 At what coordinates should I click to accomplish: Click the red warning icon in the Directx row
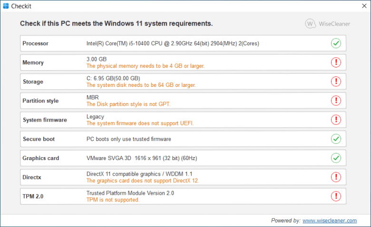click(x=336, y=177)
